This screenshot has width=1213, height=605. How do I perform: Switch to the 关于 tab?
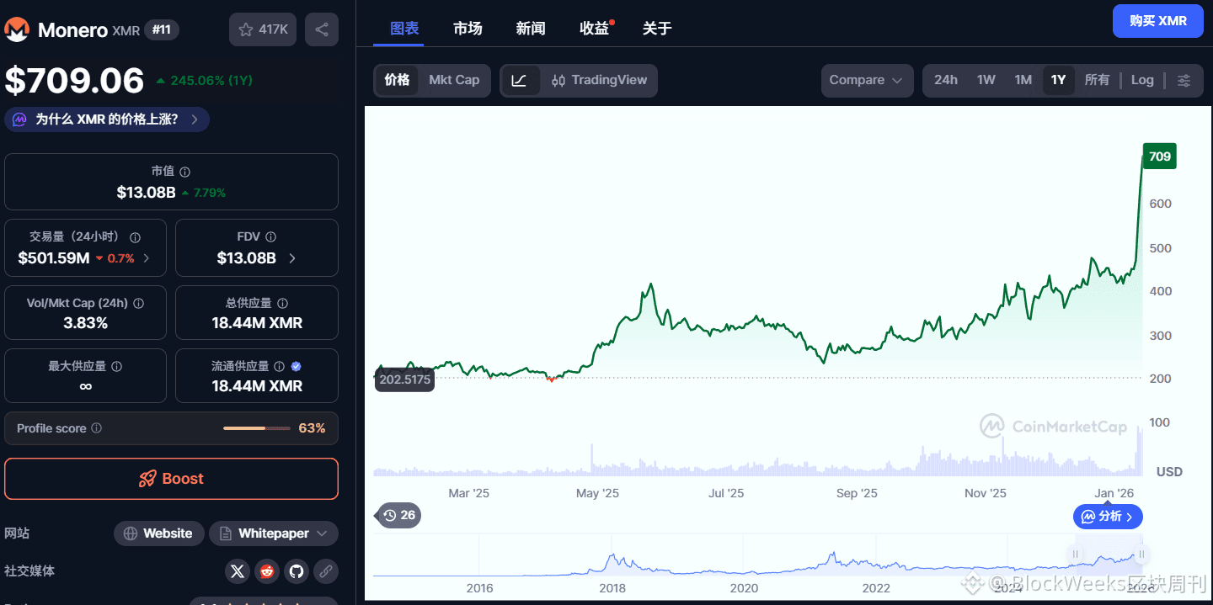click(657, 29)
